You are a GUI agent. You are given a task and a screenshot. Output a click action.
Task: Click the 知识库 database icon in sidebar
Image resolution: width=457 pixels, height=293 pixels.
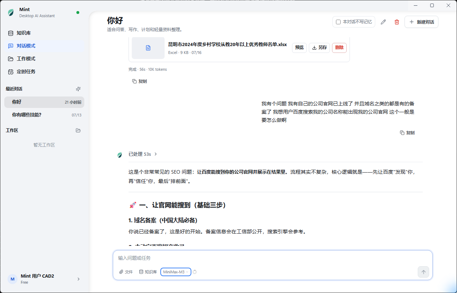pos(11,33)
